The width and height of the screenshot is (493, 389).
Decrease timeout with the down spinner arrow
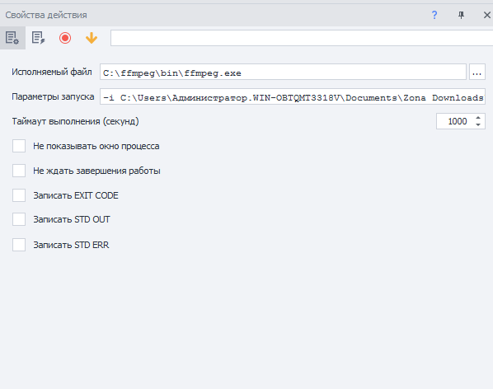click(478, 125)
